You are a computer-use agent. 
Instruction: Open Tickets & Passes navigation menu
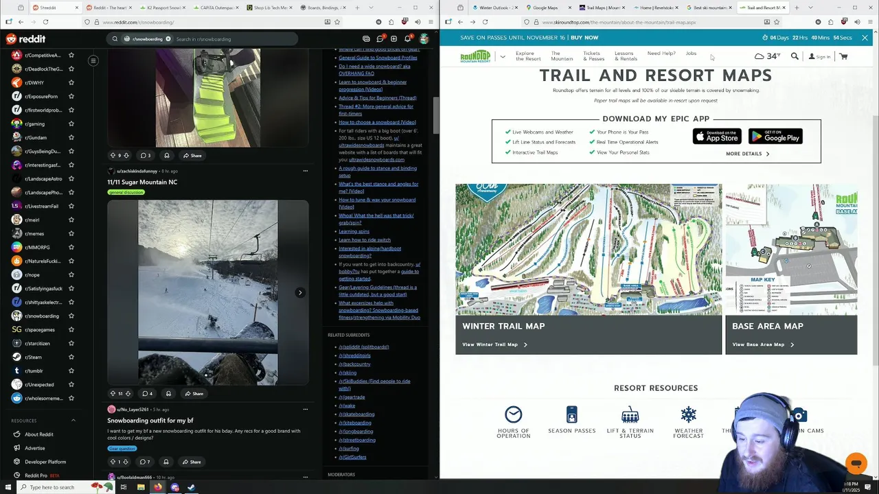[x=593, y=56]
